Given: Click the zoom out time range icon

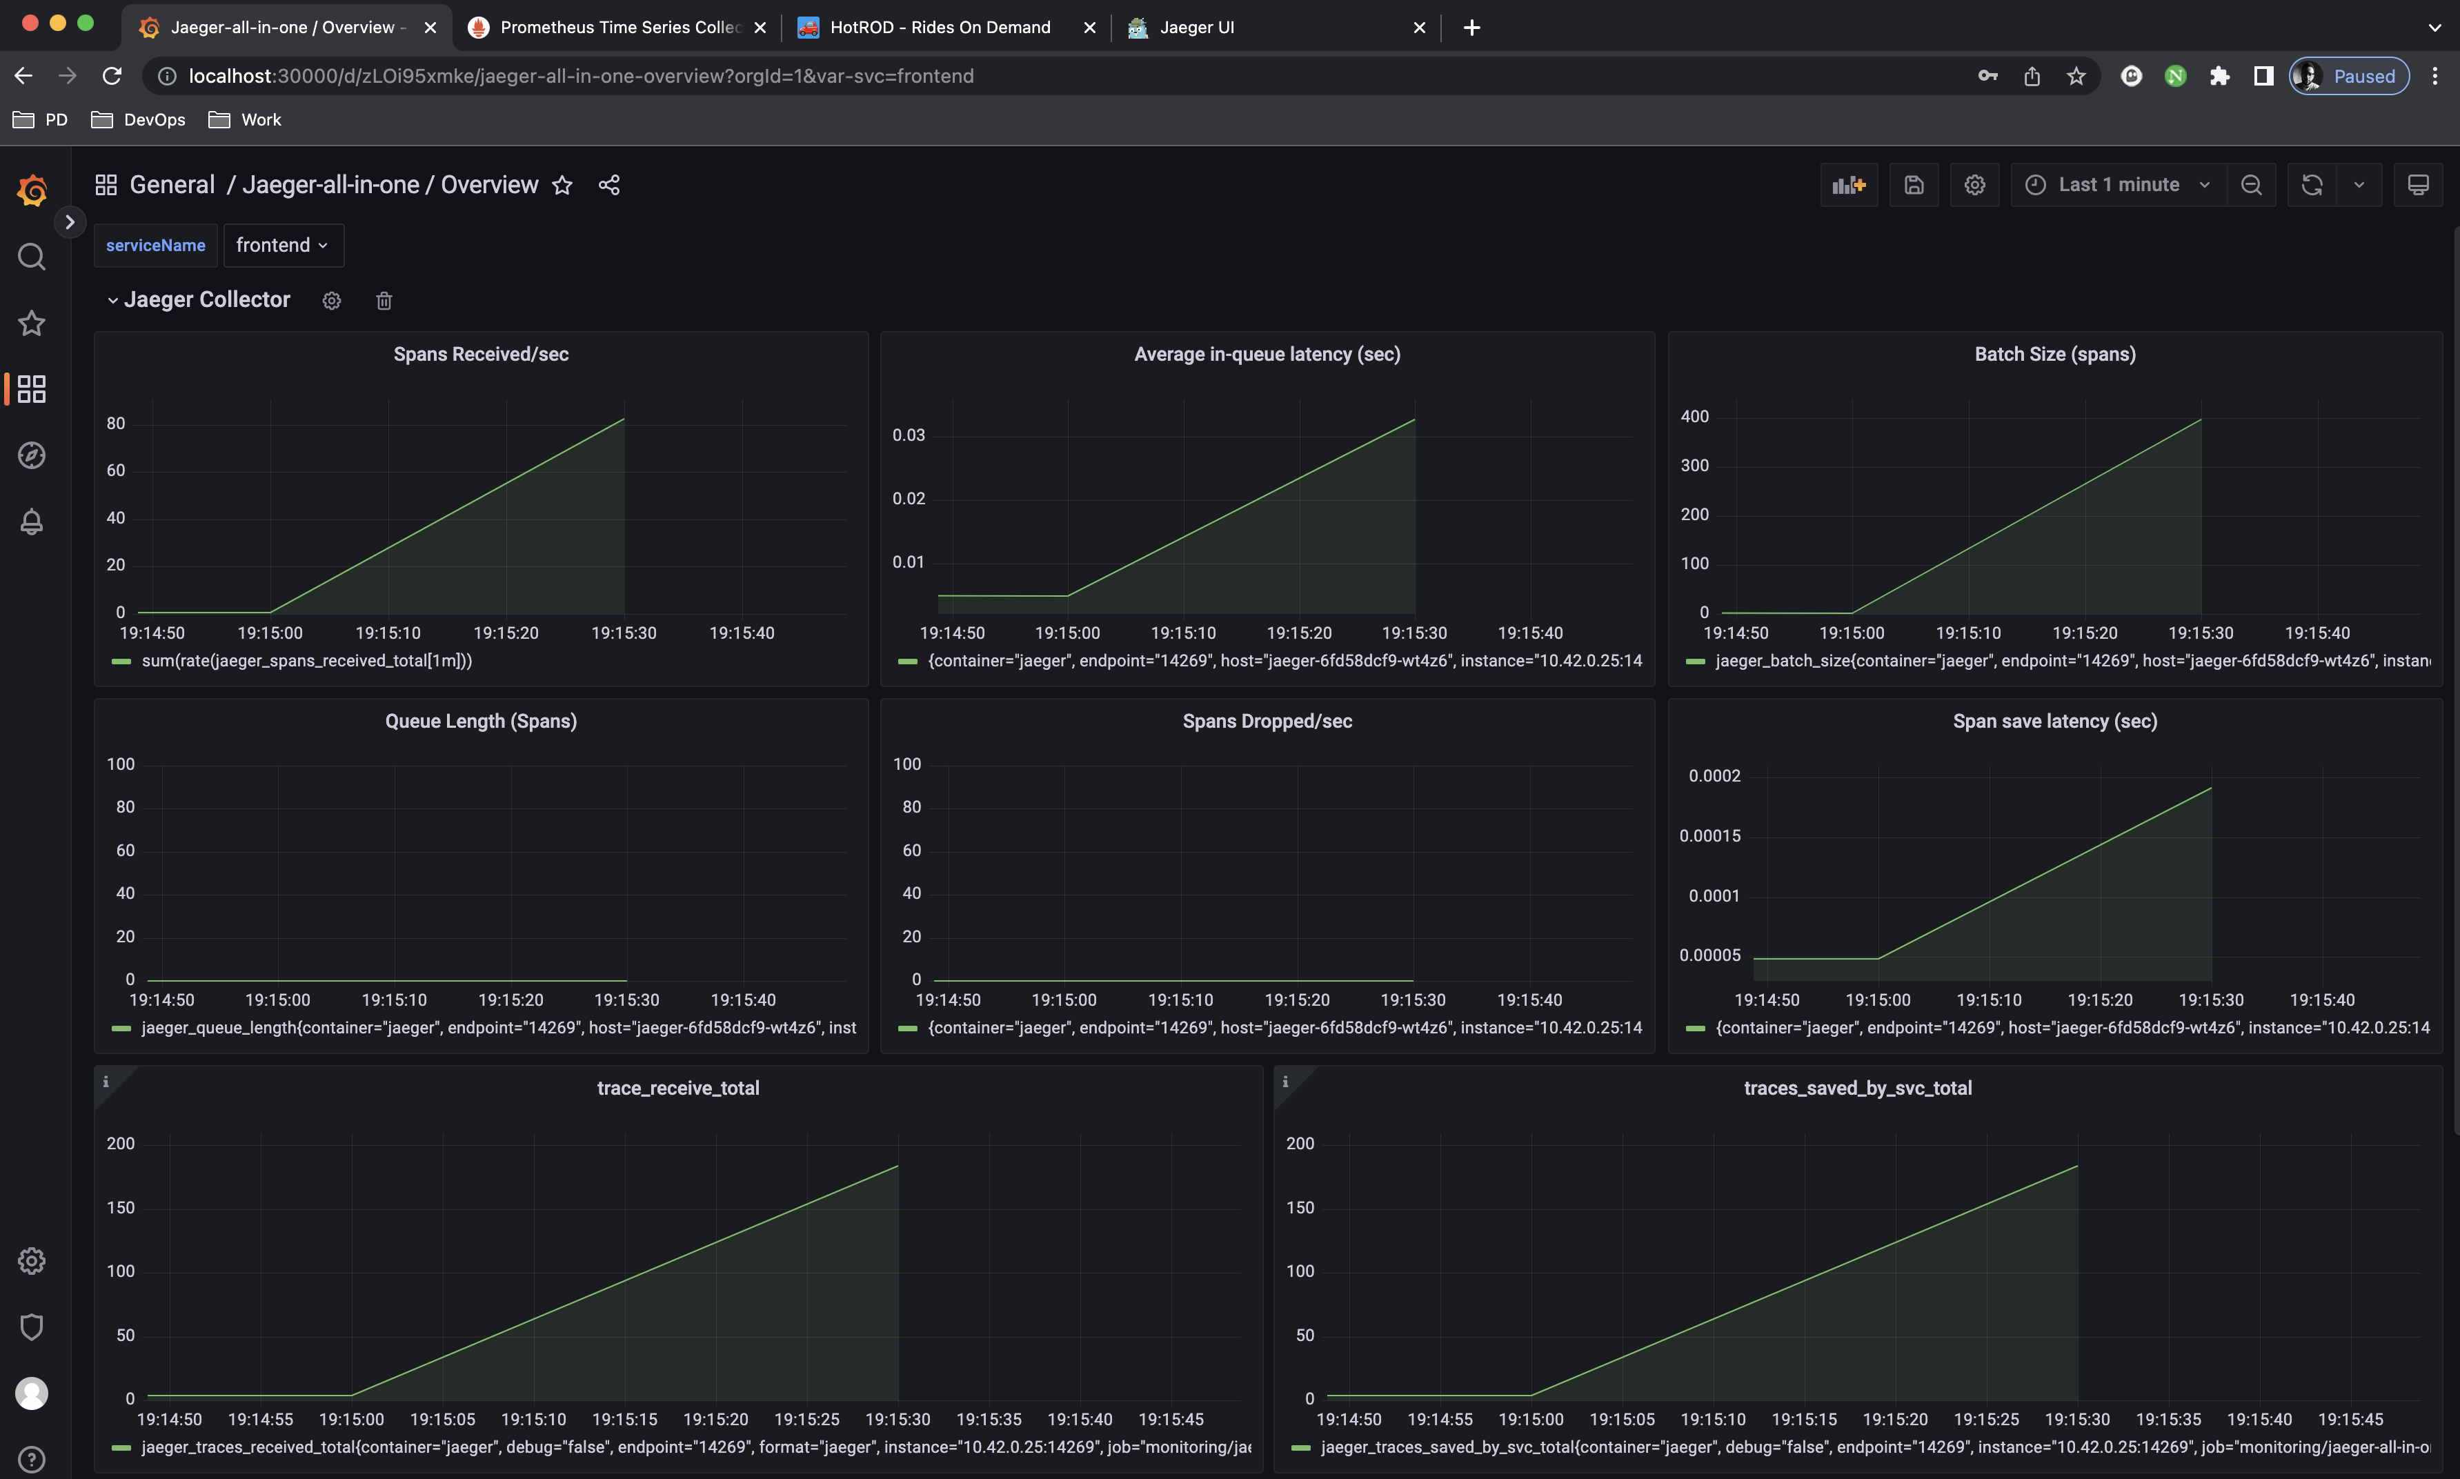Looking at the screenshot, I should pyautogui.click(x=2251, y=186).
